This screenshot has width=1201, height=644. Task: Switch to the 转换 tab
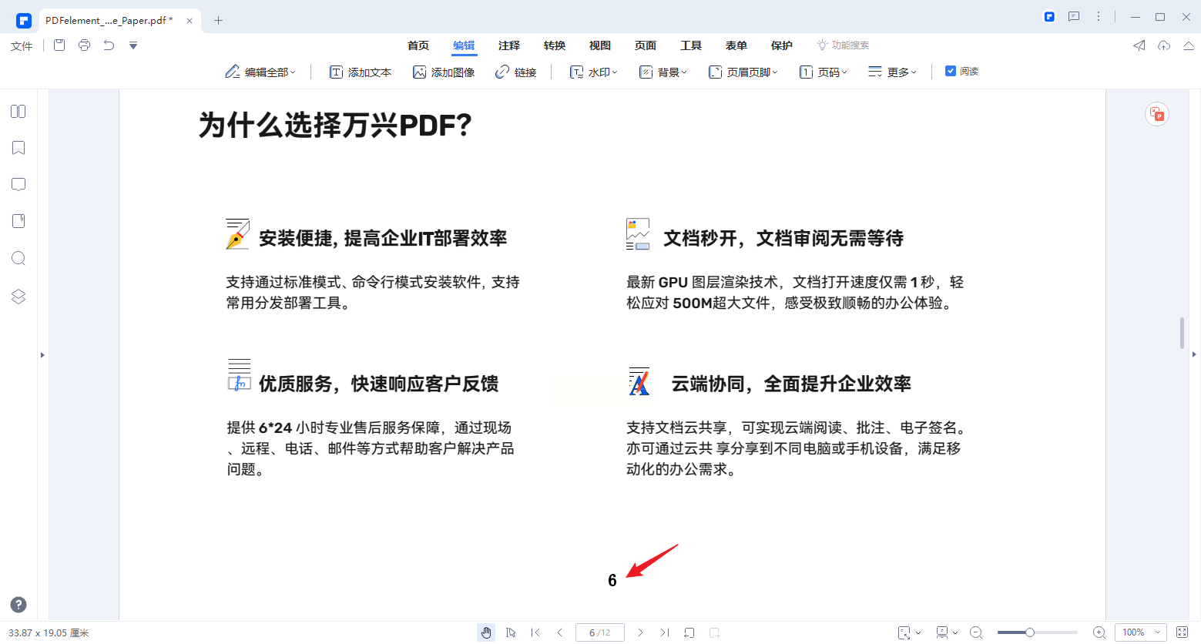coord(555,45)
